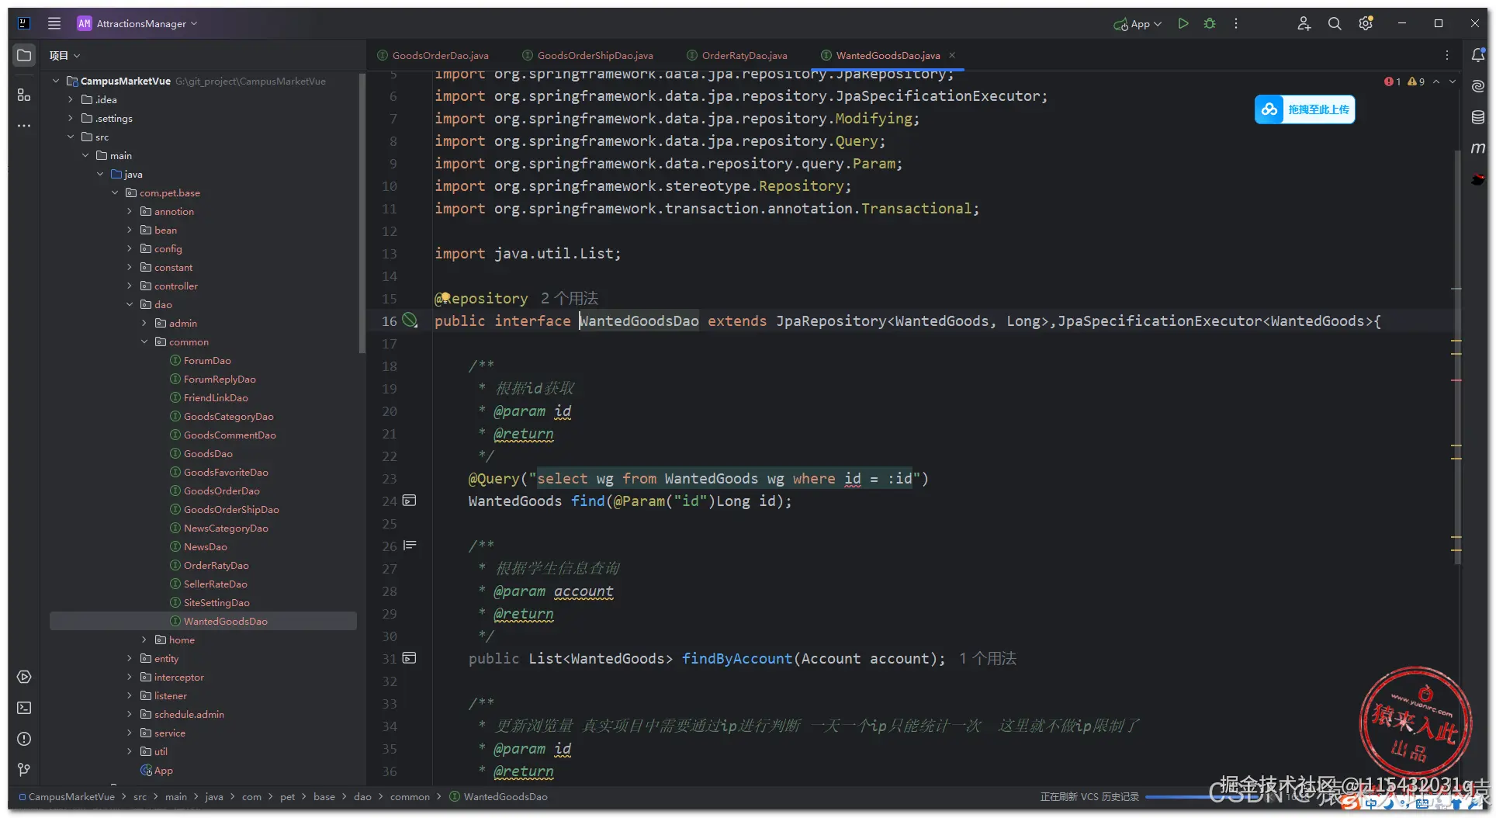Expand the .settings folder
The width and height of the screenshot is (1496, 818).
[x=71, y=118]
